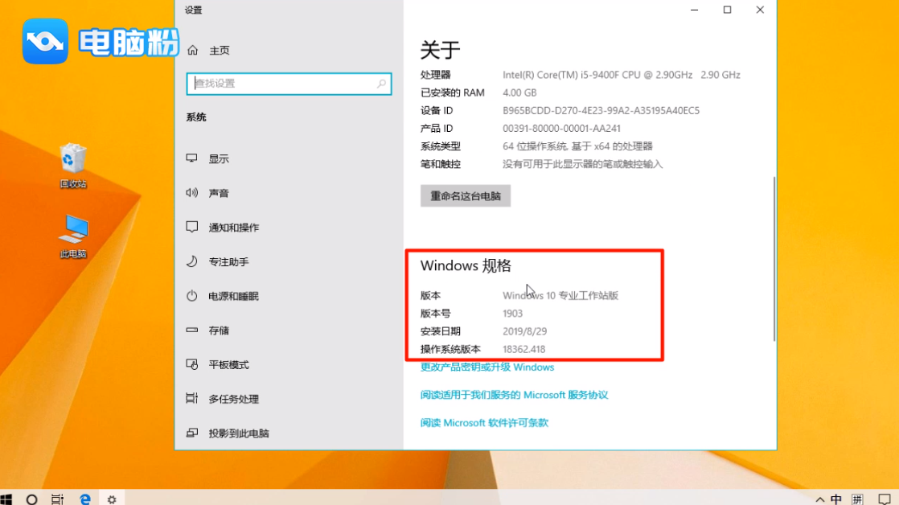Open Task View on taskbar
The width and height of the screenshot is (899, 505).
coord(57,499)
